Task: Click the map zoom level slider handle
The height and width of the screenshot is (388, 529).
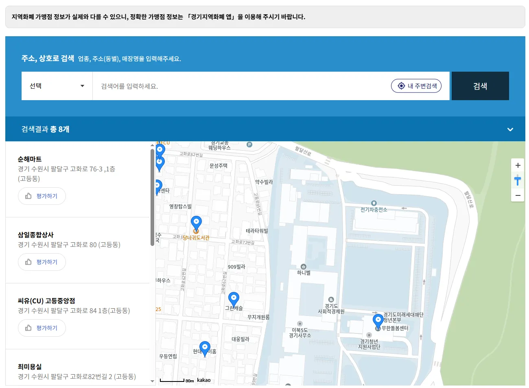Action: pyautogui.click(x=518, y=180)
